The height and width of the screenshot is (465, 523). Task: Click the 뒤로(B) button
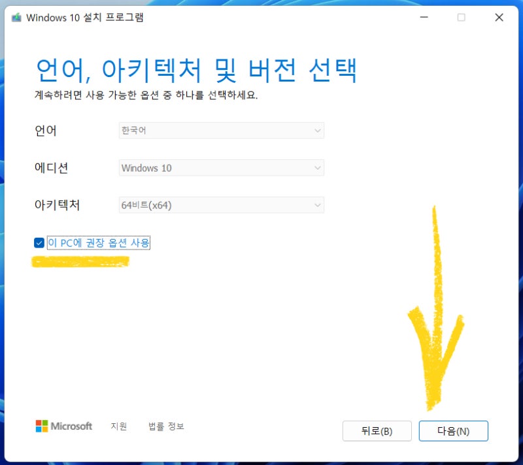click(x=377, y=431)
